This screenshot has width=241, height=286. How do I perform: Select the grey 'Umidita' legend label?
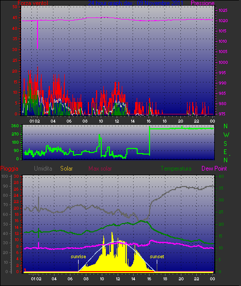point(43,169)
